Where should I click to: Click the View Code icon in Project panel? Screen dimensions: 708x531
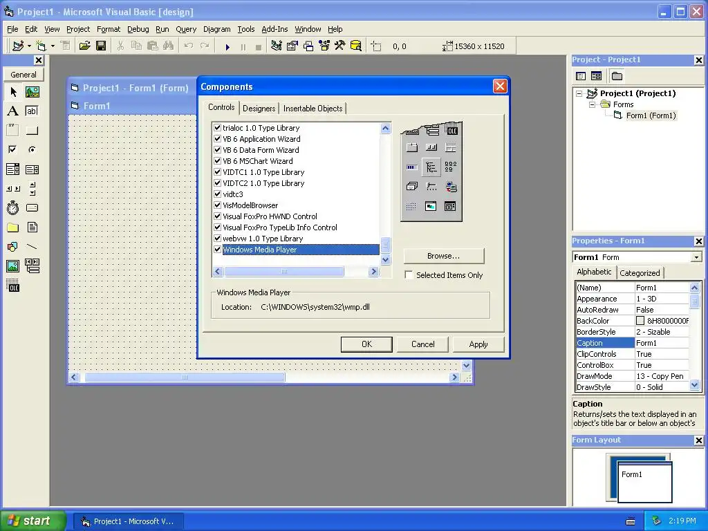pyautogui.click(x=581, y=76)
